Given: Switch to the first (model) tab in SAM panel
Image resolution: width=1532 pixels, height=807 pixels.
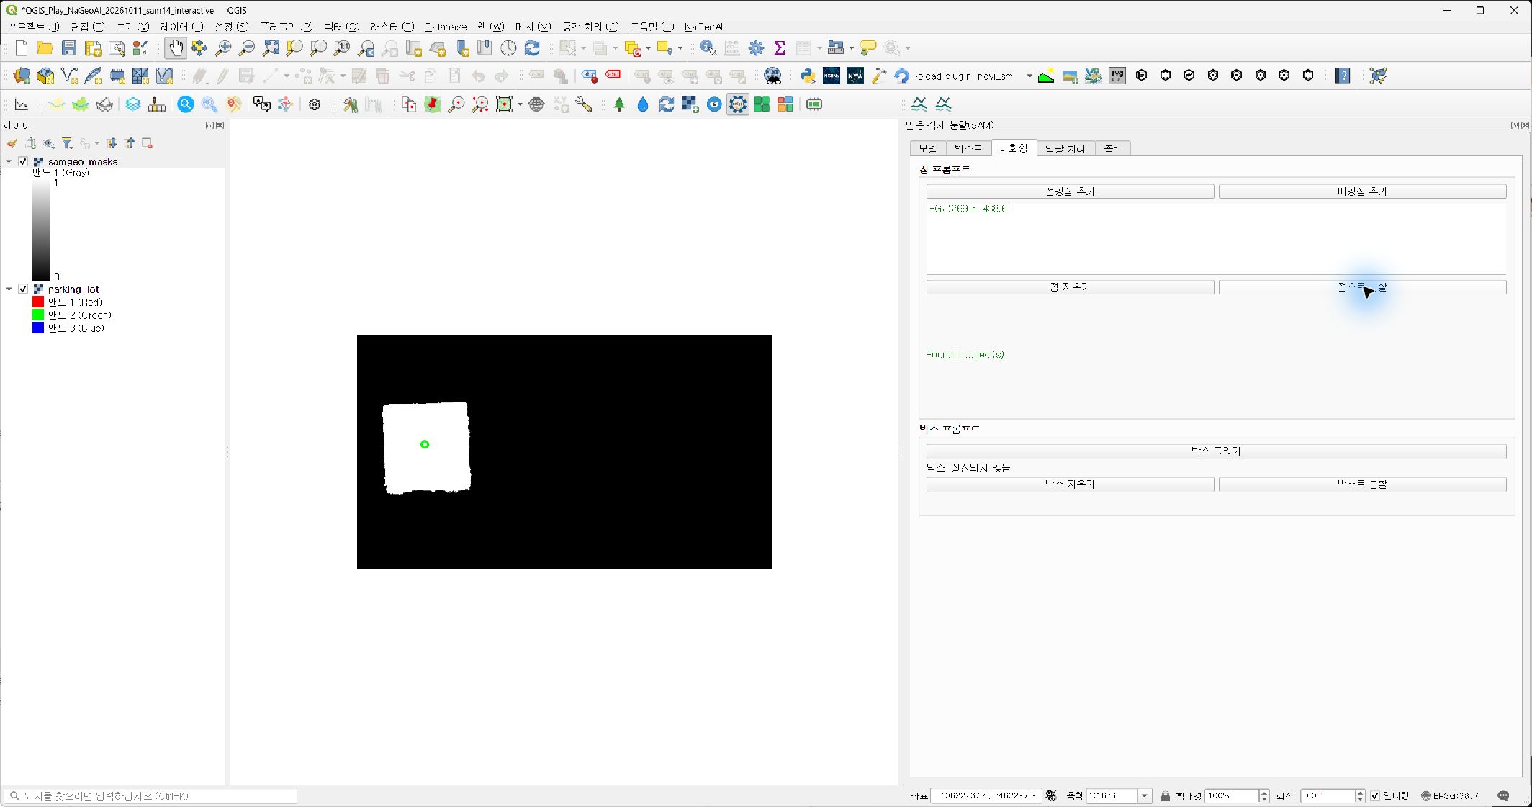Looking at the screenshot, I should [928, 148].
